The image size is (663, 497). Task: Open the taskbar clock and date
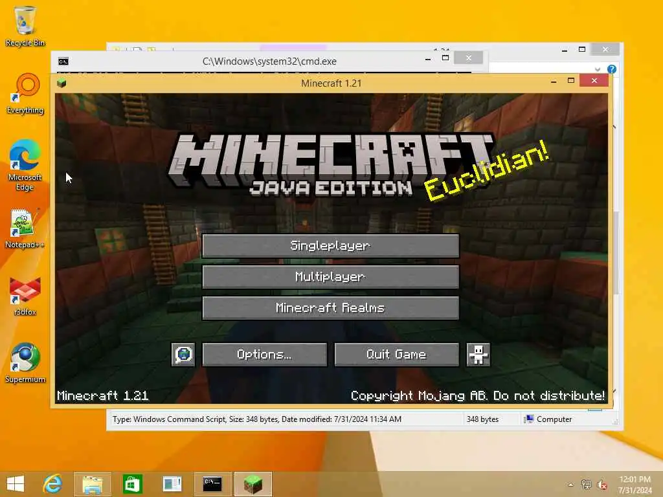pos(635,485)
